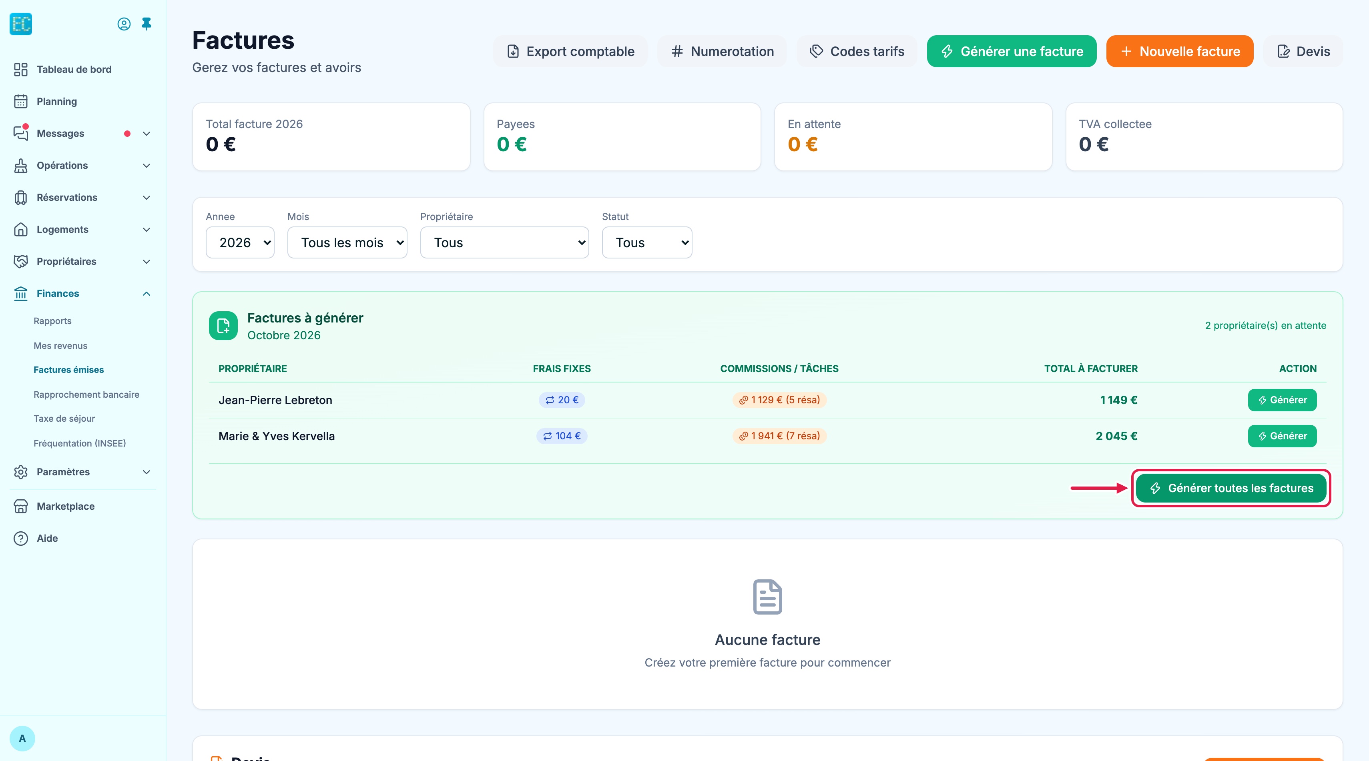Viewport: 1369px width, 761px height.
Task: Toggle the sidebar pin icon
Action: [x=147, y=24]
